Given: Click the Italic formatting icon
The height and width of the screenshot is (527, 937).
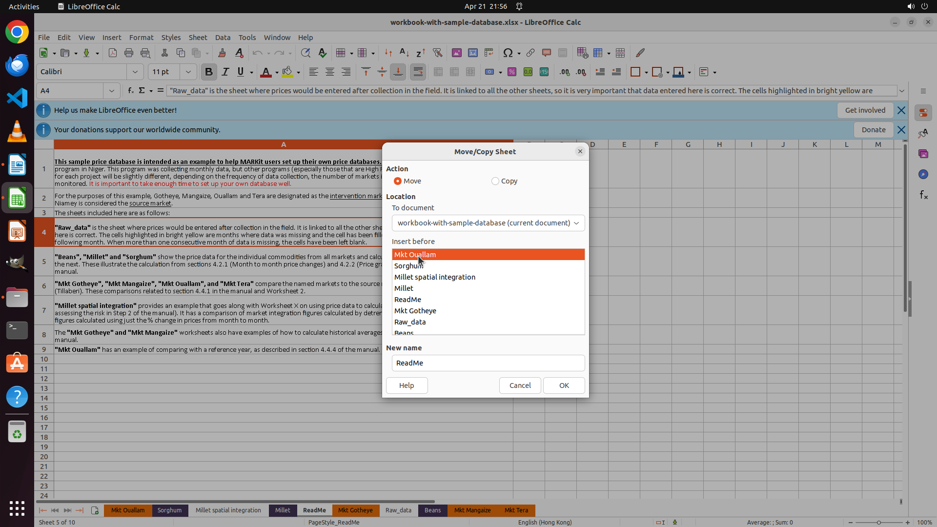Looking at the screenshot, I should coord(225,72).
